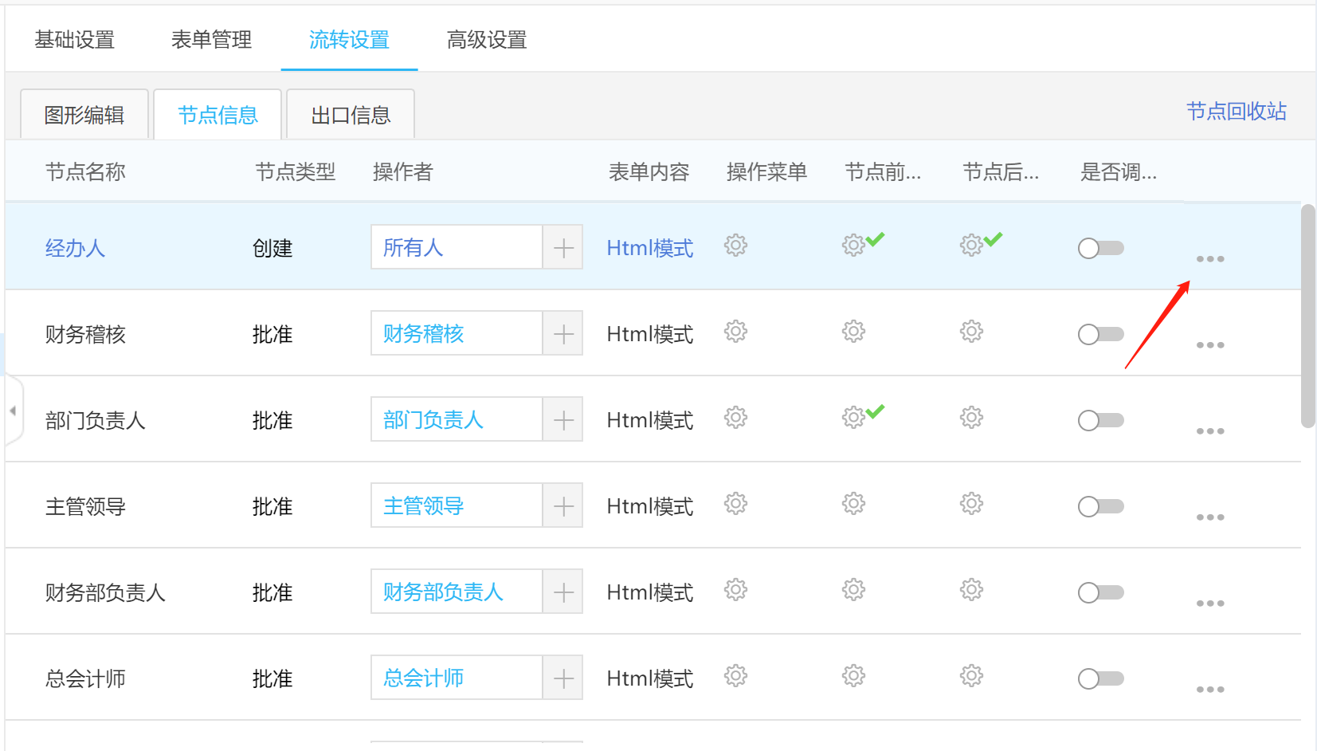Click node pre-action gear in 经办人 row
This screenshot has width=1317, height=751.
(x=853, y=246)
